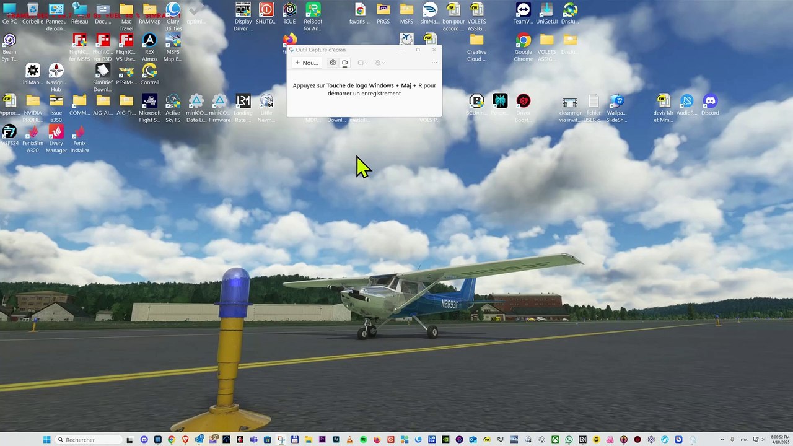Open iCUE desktop shortcut
Viewport: 793px width, 446px height.
289,14
